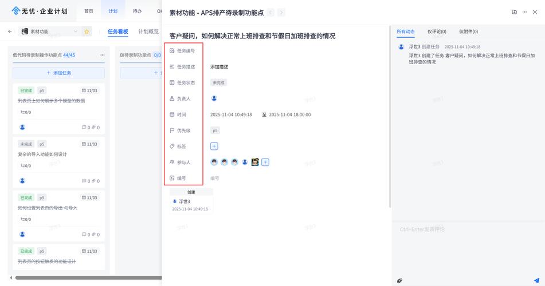
Task: Open the 待办 menu item
Action: coord(138,11)
